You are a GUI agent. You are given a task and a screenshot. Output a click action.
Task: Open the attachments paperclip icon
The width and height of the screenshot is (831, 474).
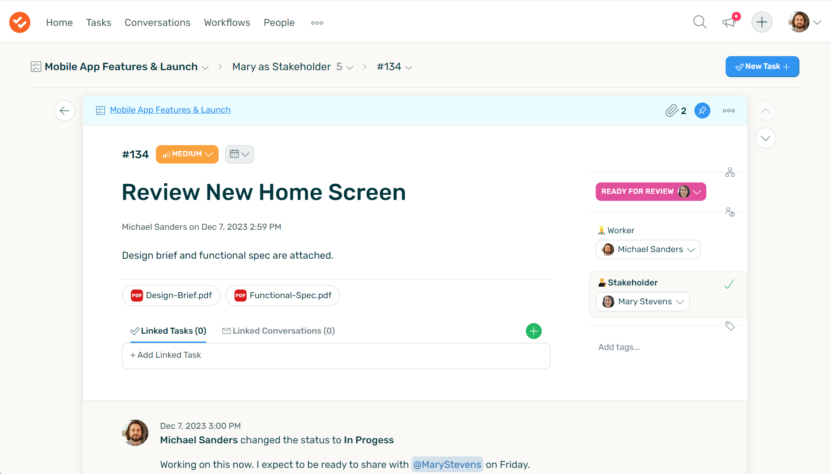tap(672, 110)
